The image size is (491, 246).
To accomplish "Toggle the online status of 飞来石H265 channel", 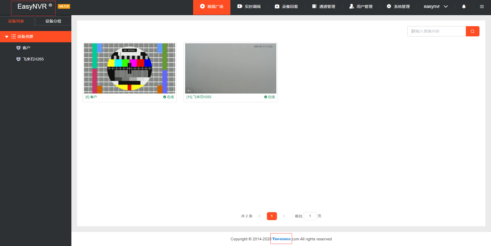I will coord(269,97).
